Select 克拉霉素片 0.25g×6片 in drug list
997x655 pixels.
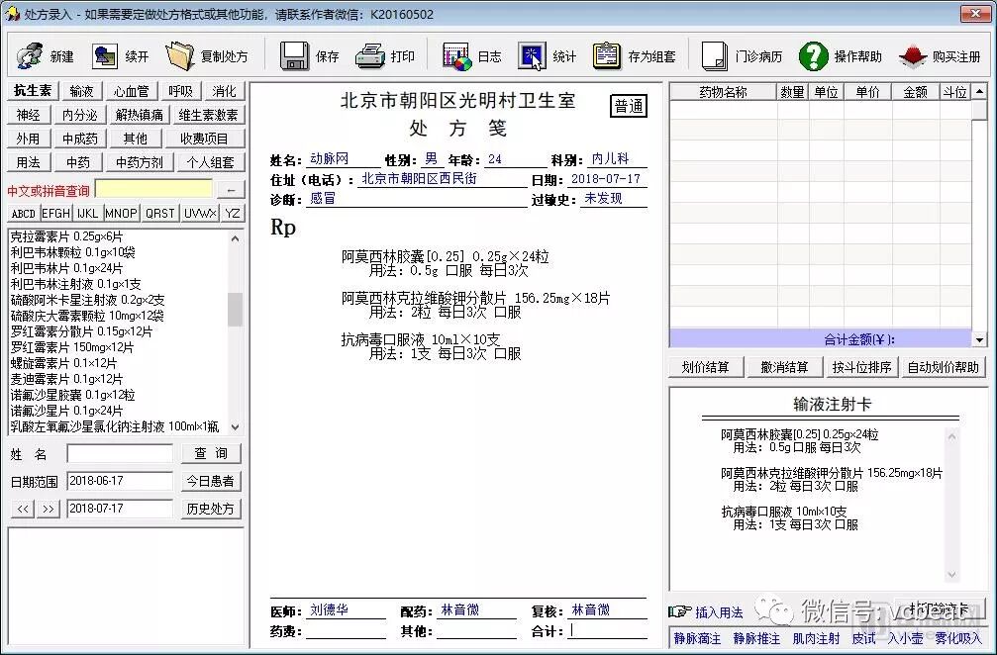pos(66,236)
